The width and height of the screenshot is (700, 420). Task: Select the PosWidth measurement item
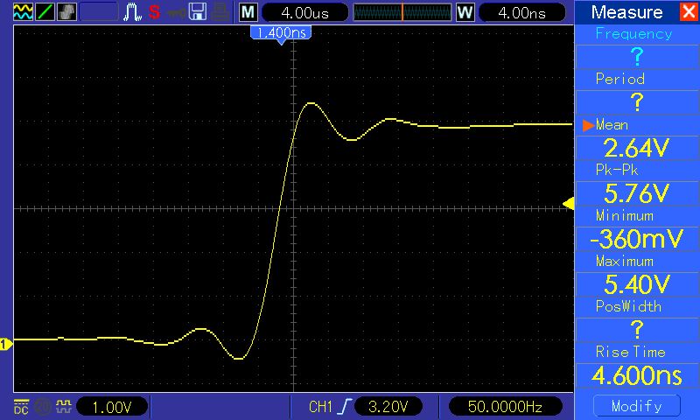coord(628,306)
